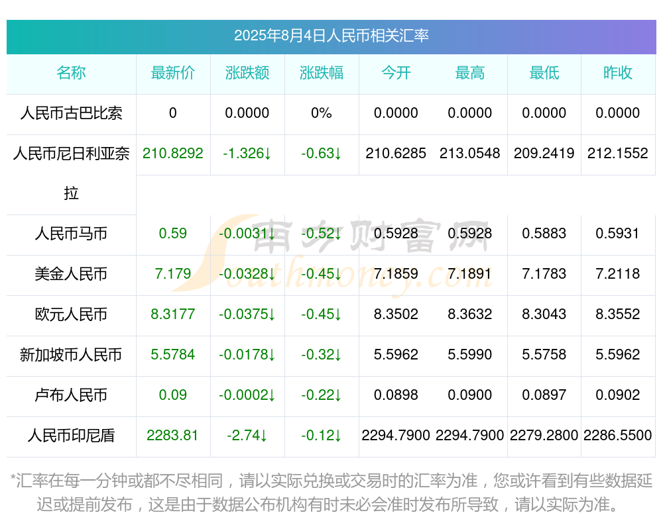Click 古巴比索 change percent 0%

click(x=322, y=113)
